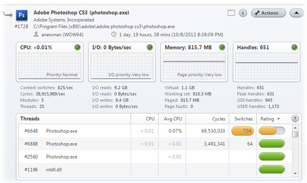
Task: Click the CPU usage graph panel
Action: (50, 62)
